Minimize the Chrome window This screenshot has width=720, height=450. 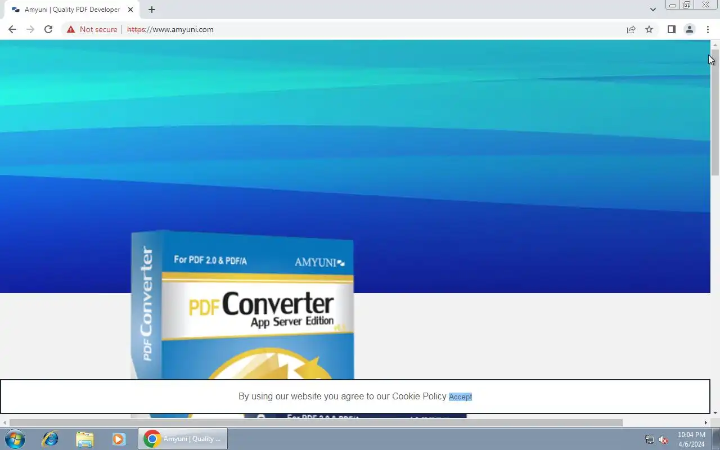tap(673, 5)
